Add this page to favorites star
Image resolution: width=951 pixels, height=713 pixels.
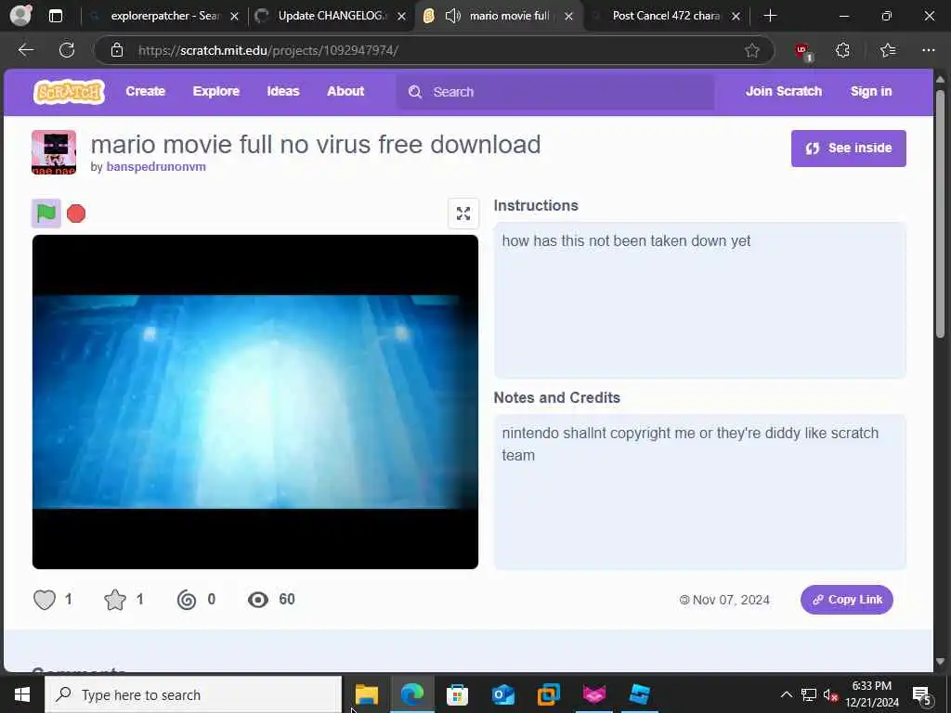(x=752, y=50)
